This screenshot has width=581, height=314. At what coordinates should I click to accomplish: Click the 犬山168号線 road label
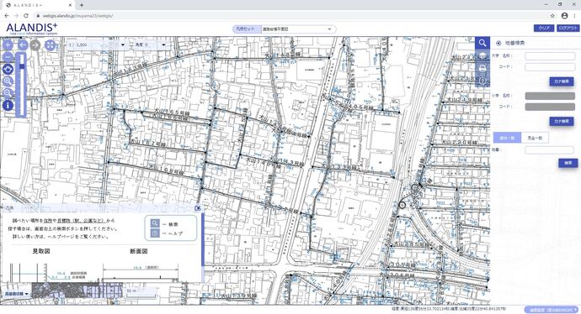coord(167,170)
